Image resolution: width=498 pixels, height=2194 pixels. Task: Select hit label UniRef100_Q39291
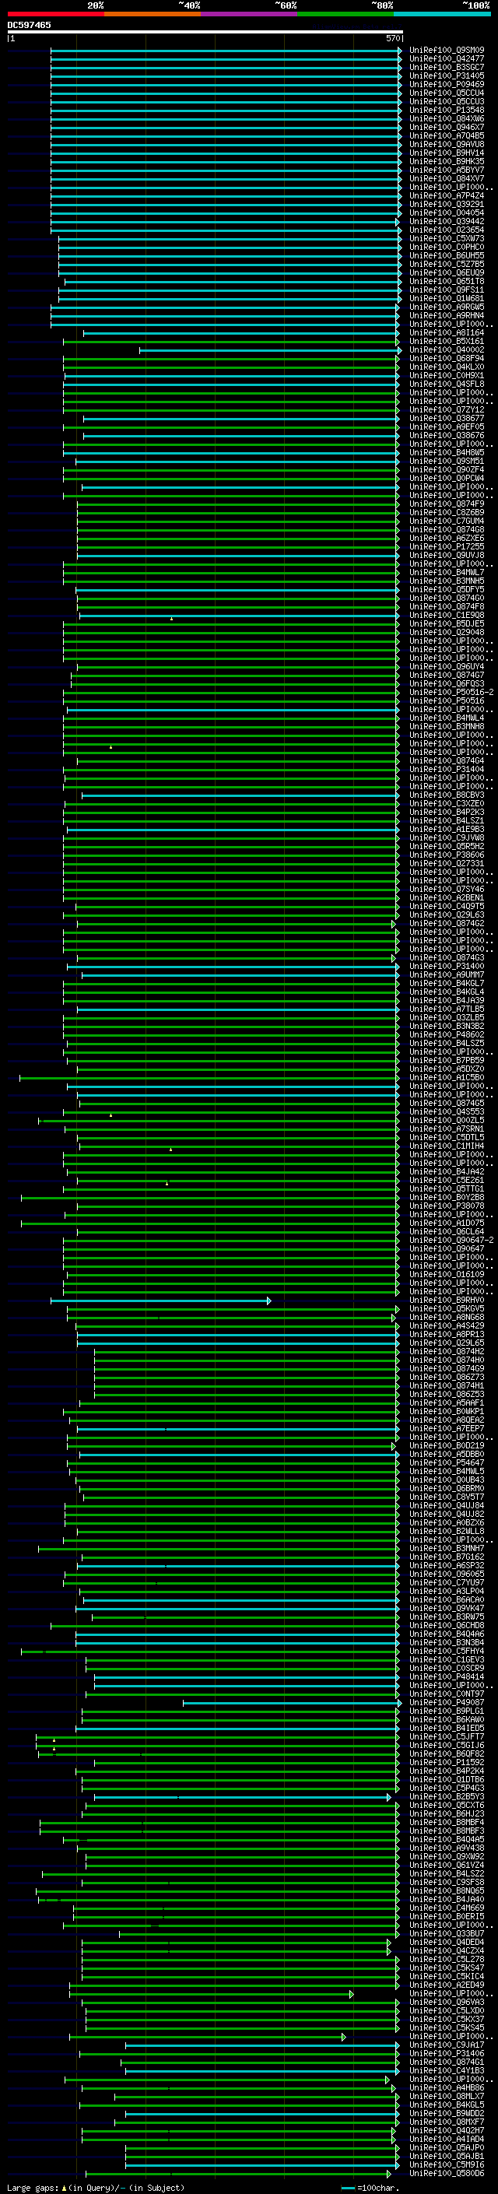click(x=447, y=205)
